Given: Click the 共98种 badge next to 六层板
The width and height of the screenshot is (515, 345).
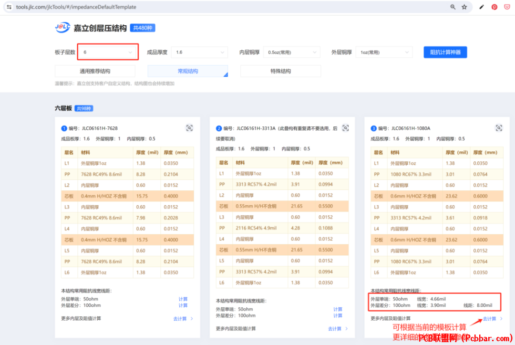Looking at the screenshot, I should (84, 108).
